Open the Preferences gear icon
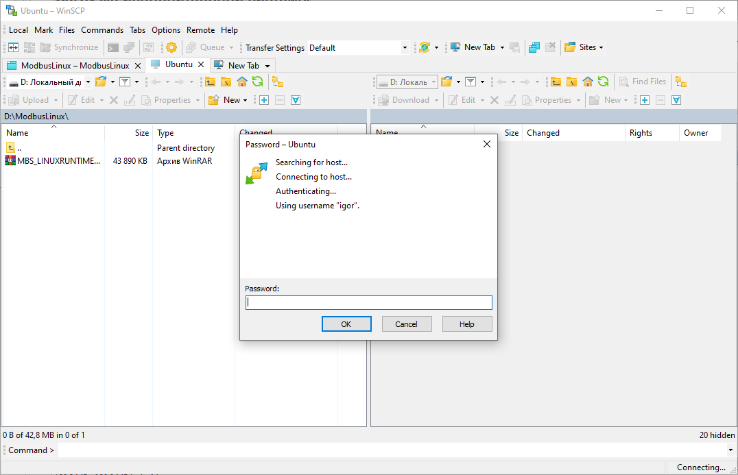Viewport: 738px width, 475px height. (x=171, y=47)
